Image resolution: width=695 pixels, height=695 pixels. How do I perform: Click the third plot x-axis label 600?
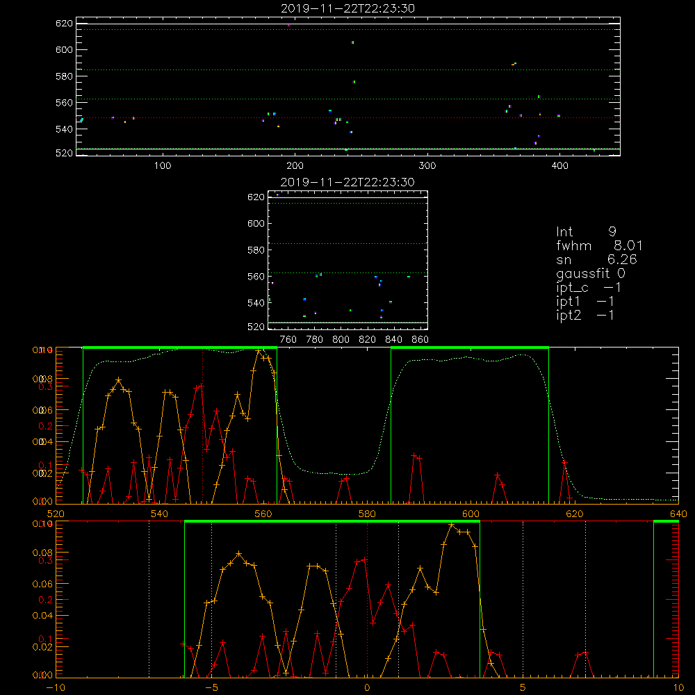[471, 514]
